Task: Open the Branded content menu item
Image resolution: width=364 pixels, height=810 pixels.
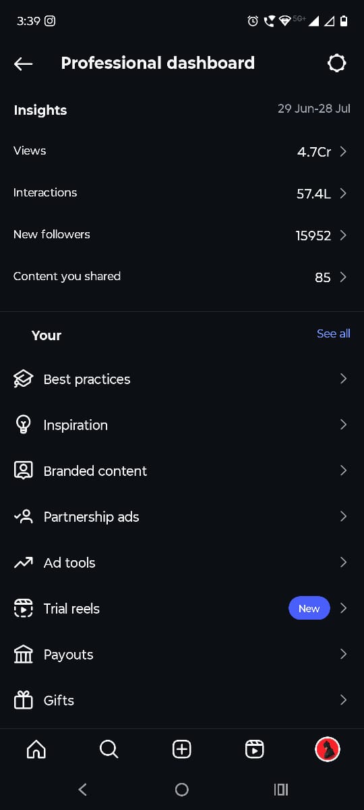Action: tap(182, 471)
